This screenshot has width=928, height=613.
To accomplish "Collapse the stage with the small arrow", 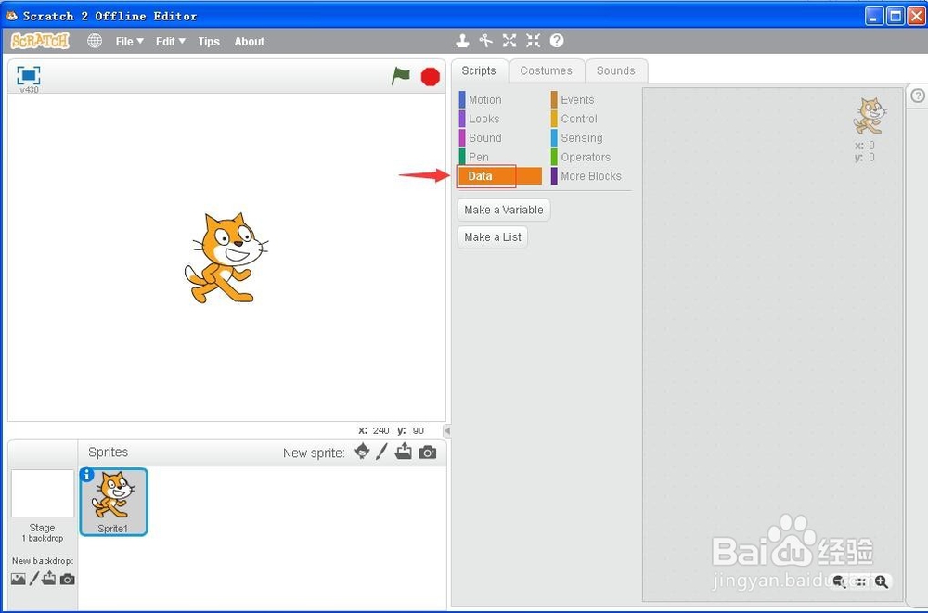I will tap(447, 430).
